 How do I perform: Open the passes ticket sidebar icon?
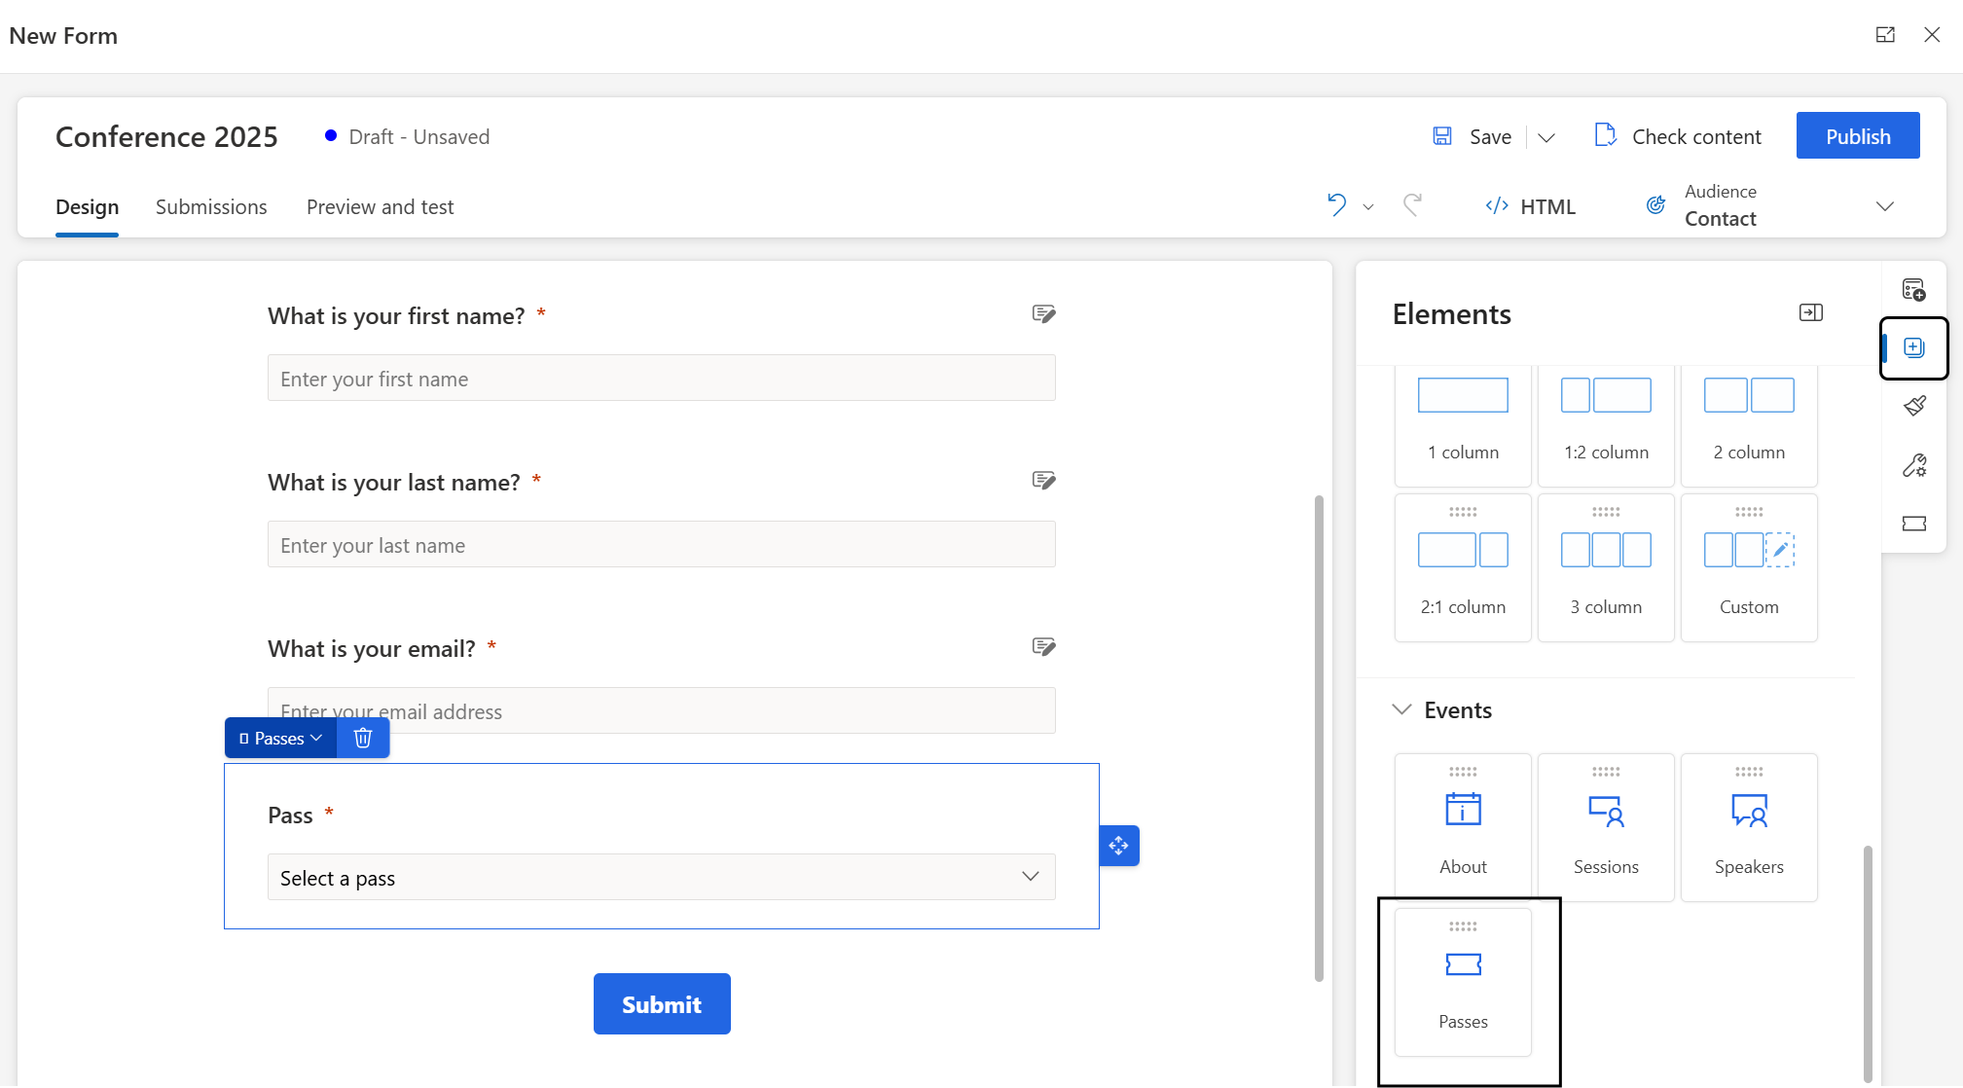point(1914,524)
